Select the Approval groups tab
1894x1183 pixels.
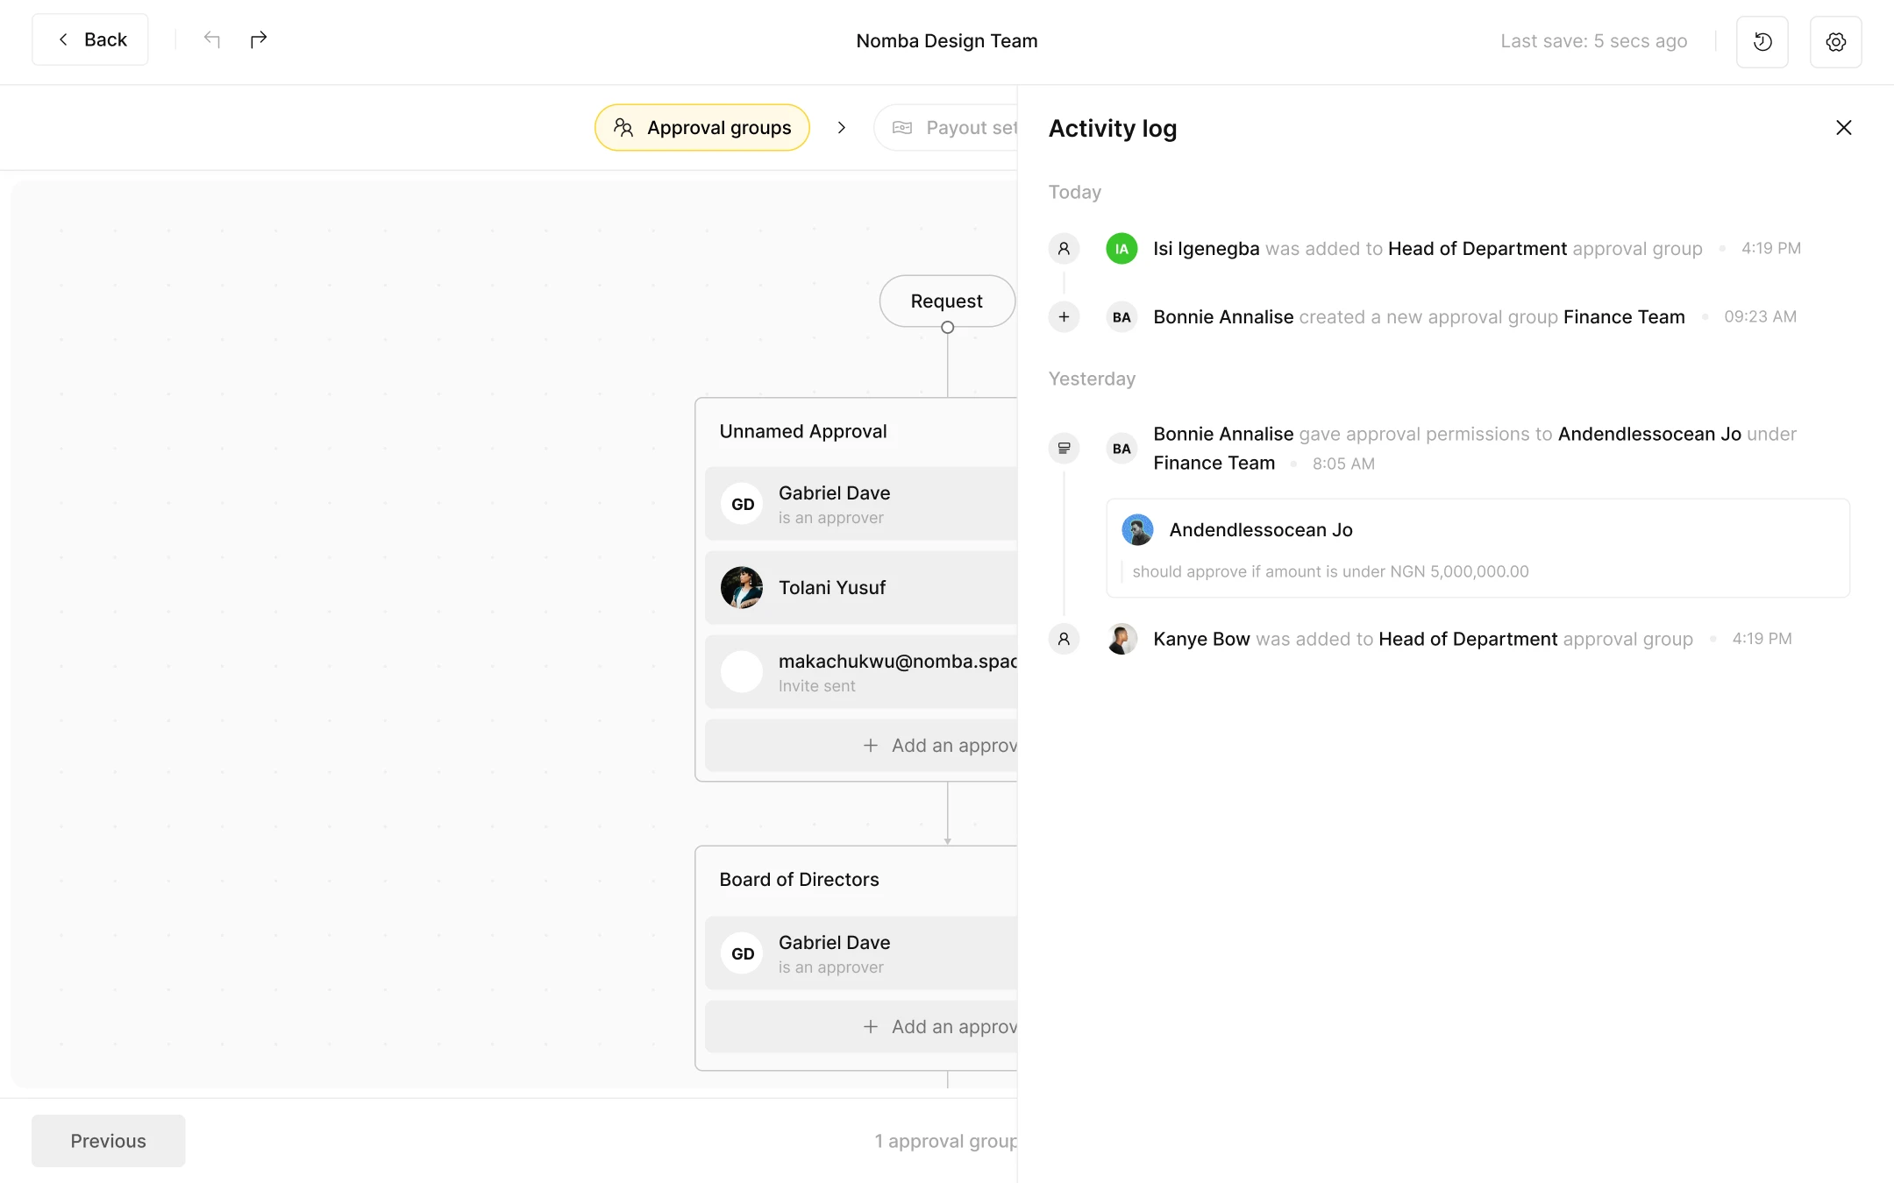(x=702, y=127)
